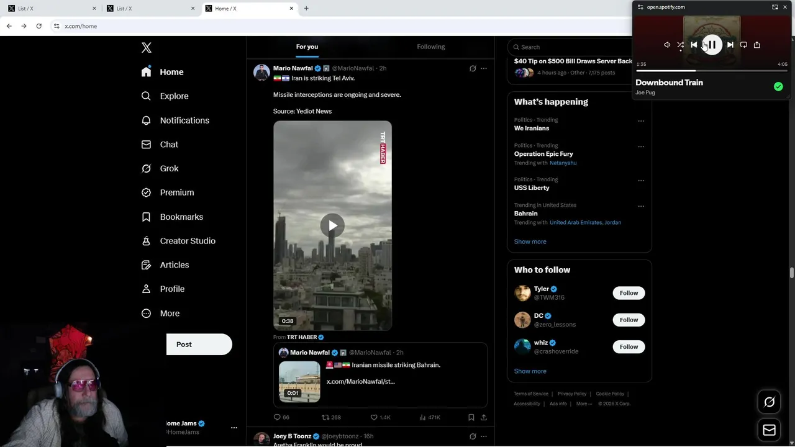Select the second List / X browser tab
This screenshot has height=447, width=795.
150,9
